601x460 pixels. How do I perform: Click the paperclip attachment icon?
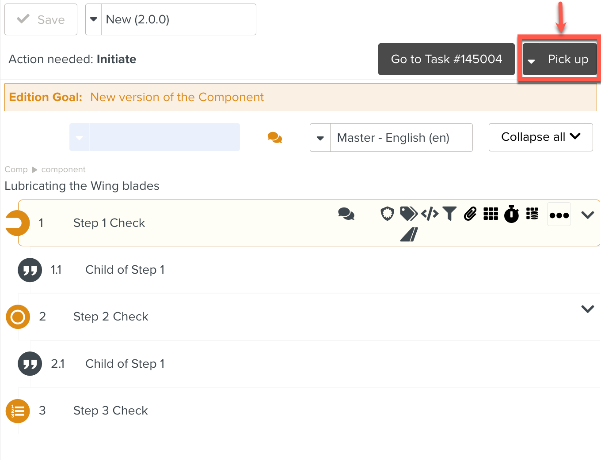tap(470, 214)
